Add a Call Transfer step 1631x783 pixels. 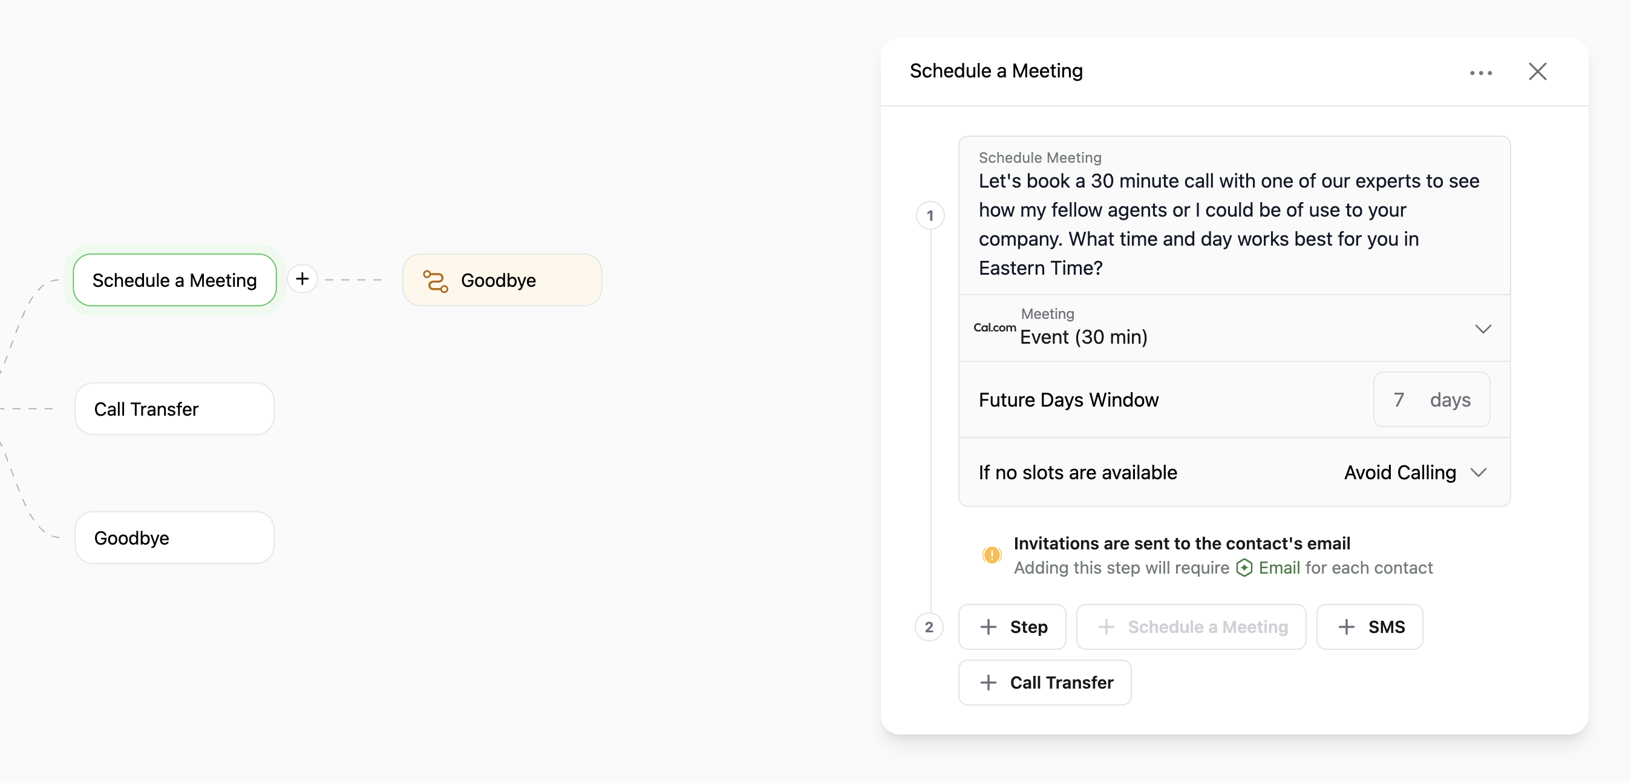click(1044, 683)
